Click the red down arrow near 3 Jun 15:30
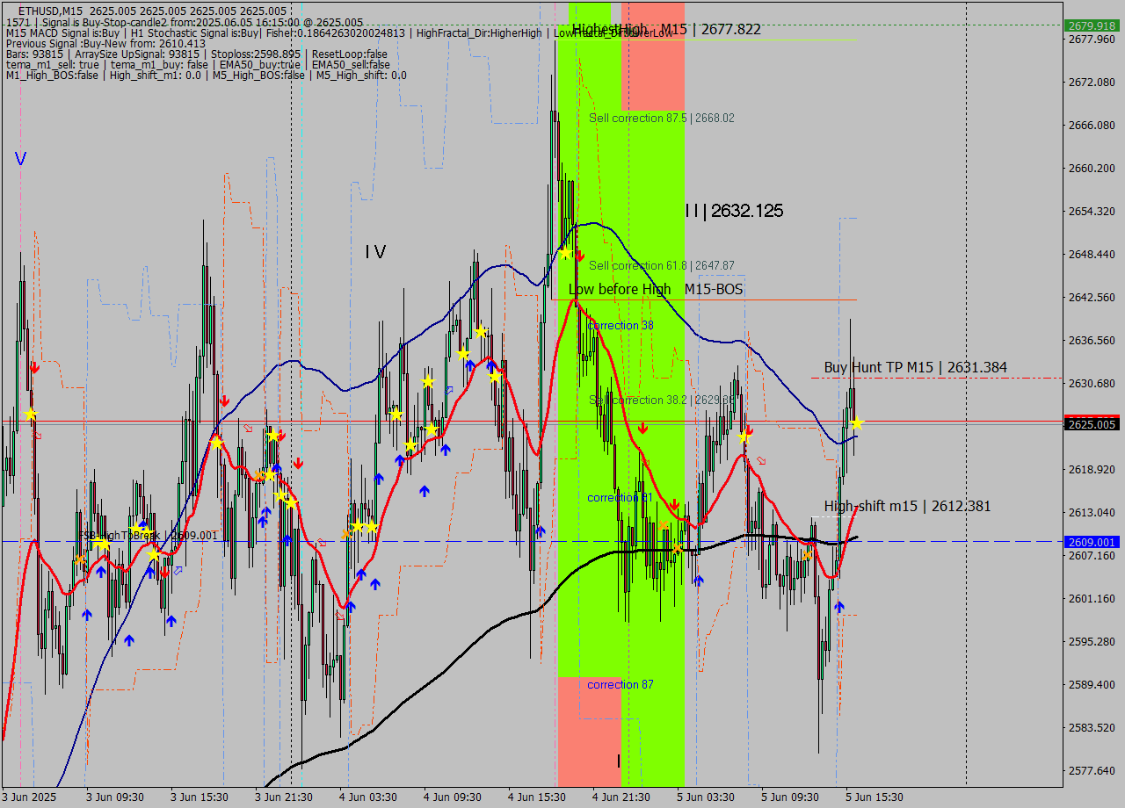Screen dimensions: 1125x808 tap(225, 400)
